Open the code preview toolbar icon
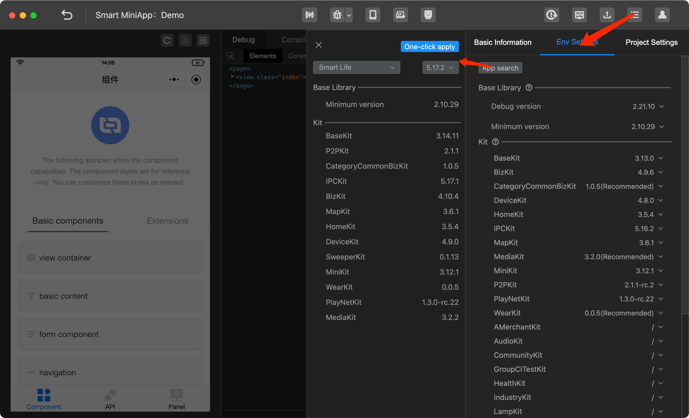Viewport: 689px width, 418px height. (579, 15)
